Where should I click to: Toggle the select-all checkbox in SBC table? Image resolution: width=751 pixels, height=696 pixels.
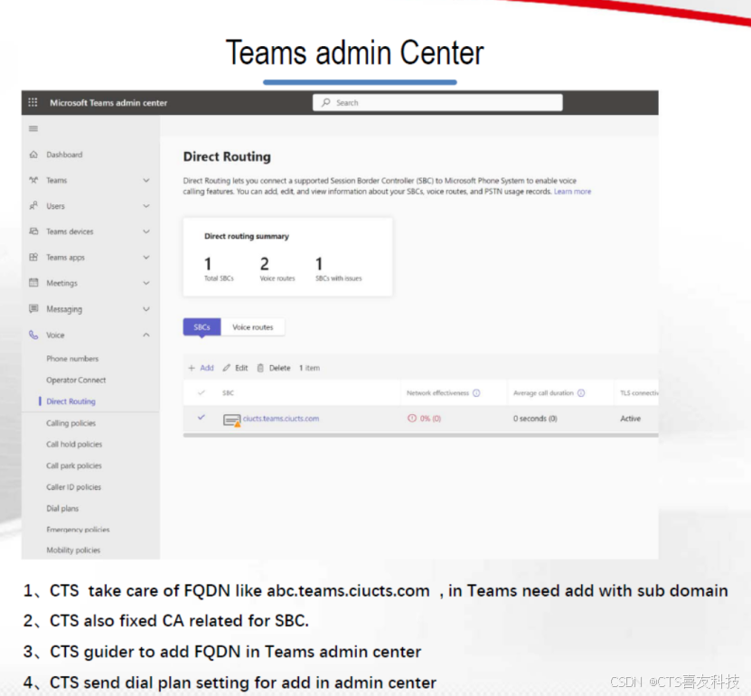pos(202,392)
